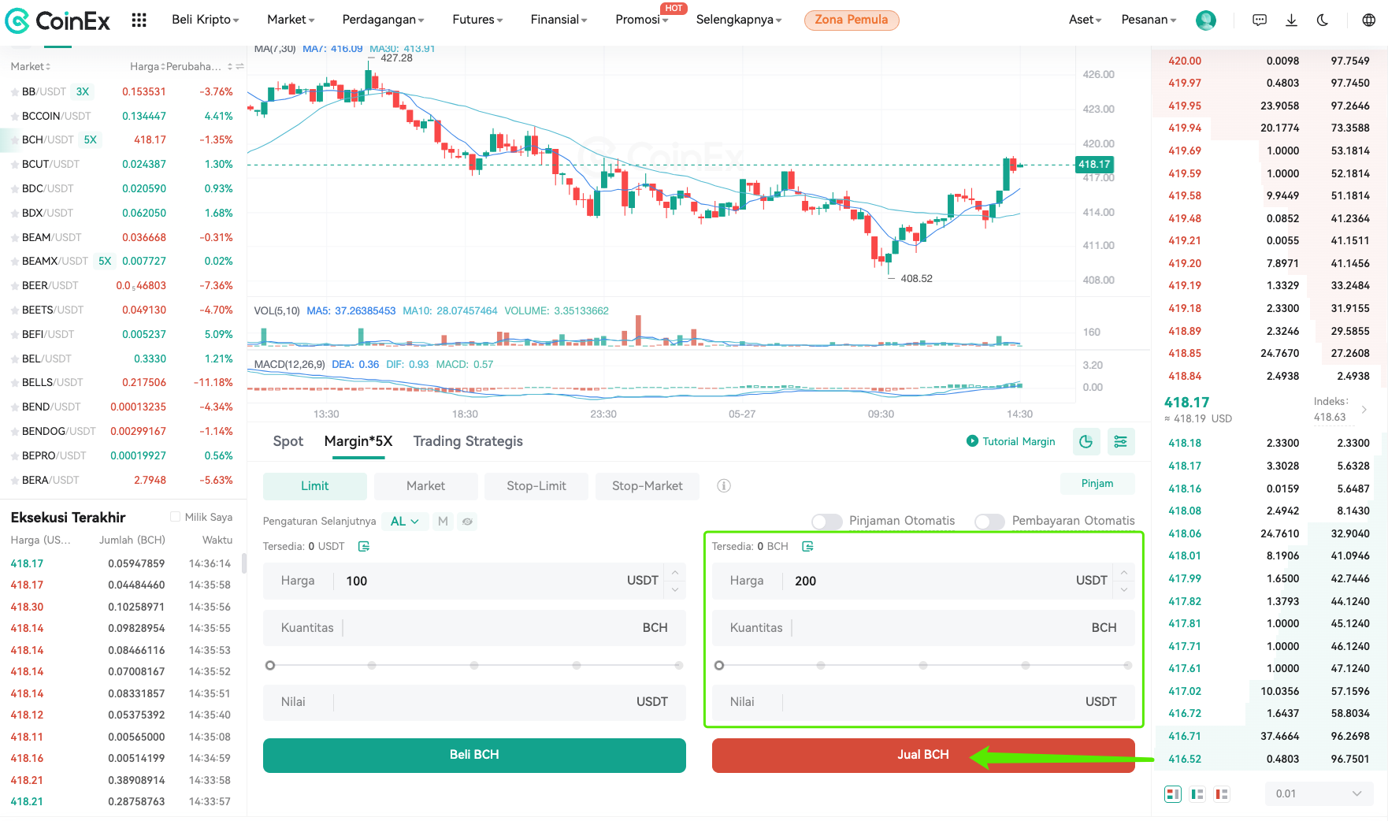Check the Milik Saya checkbox

tap(175, 517)
